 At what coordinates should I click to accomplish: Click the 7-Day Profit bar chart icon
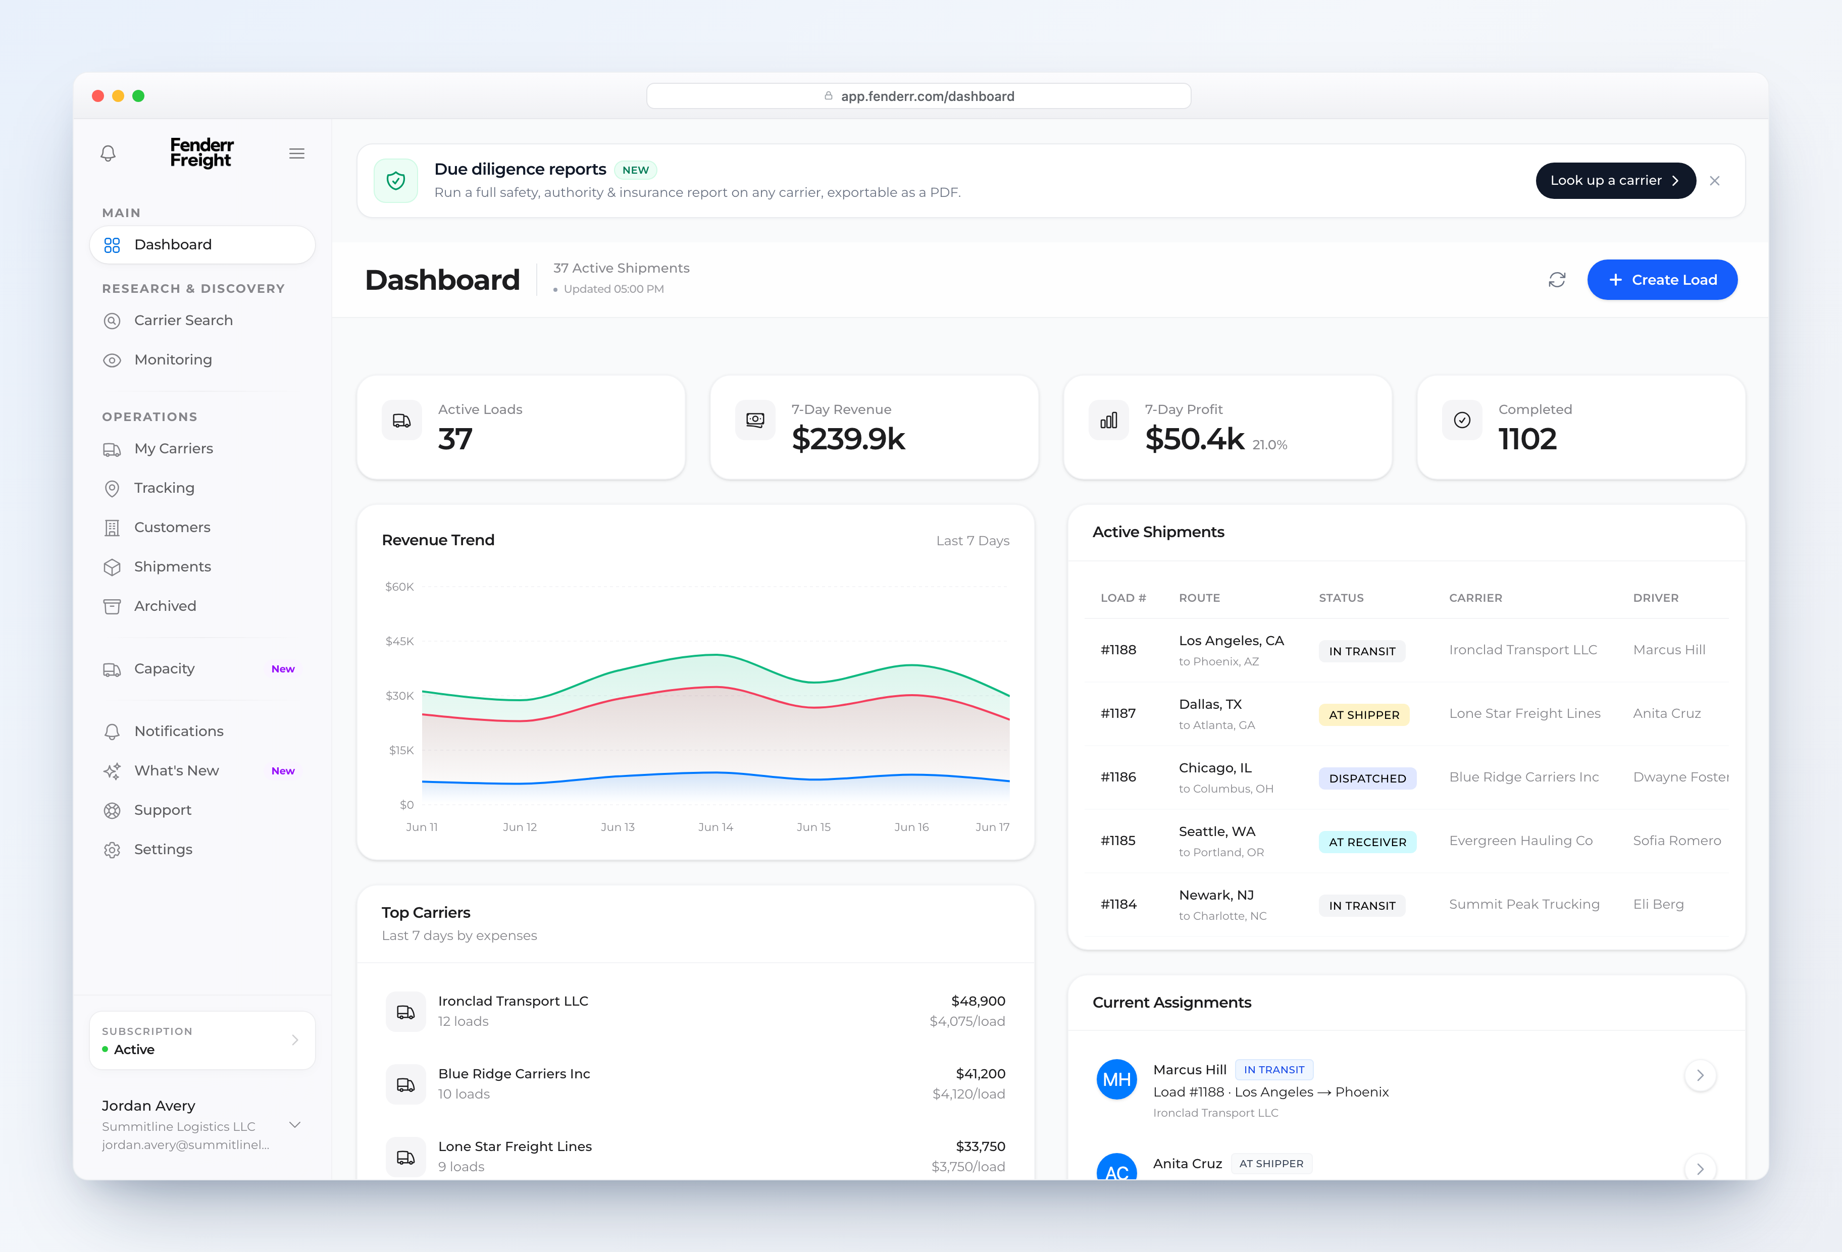click(1109, 420)
